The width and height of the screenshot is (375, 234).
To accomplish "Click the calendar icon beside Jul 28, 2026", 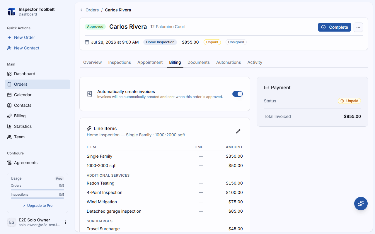I will point(87,42).
